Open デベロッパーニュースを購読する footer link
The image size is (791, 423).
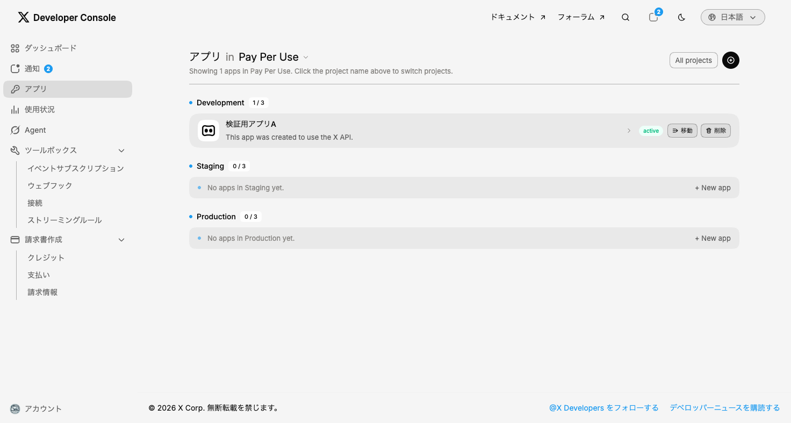tap(725, 408)
